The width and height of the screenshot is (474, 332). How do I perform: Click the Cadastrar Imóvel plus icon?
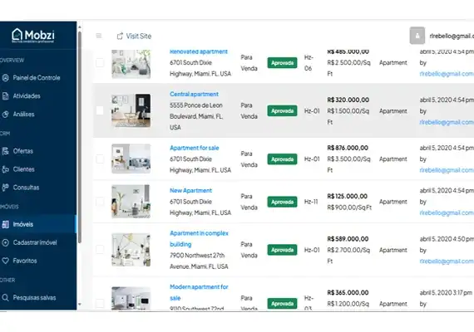point(6,242)
